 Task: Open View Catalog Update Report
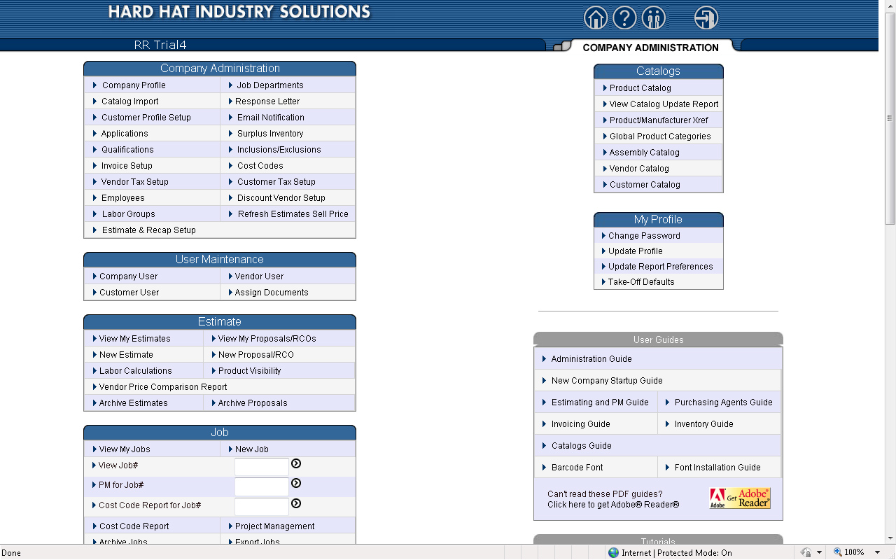click(664, 104)
